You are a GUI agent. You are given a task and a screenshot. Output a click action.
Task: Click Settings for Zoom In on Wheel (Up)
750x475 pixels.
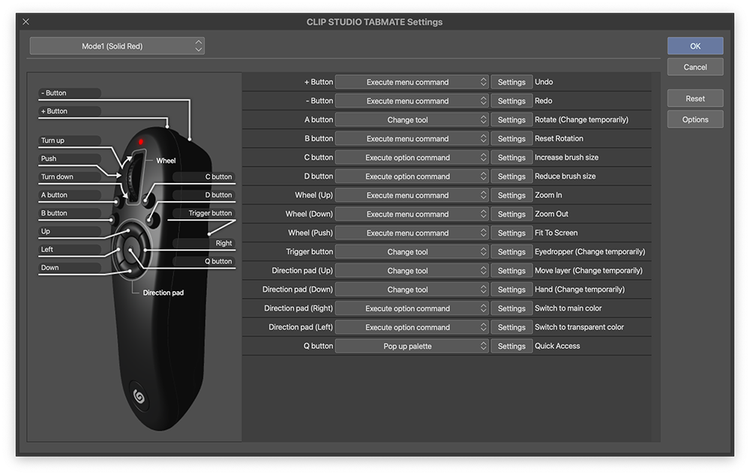coord(511,194)
